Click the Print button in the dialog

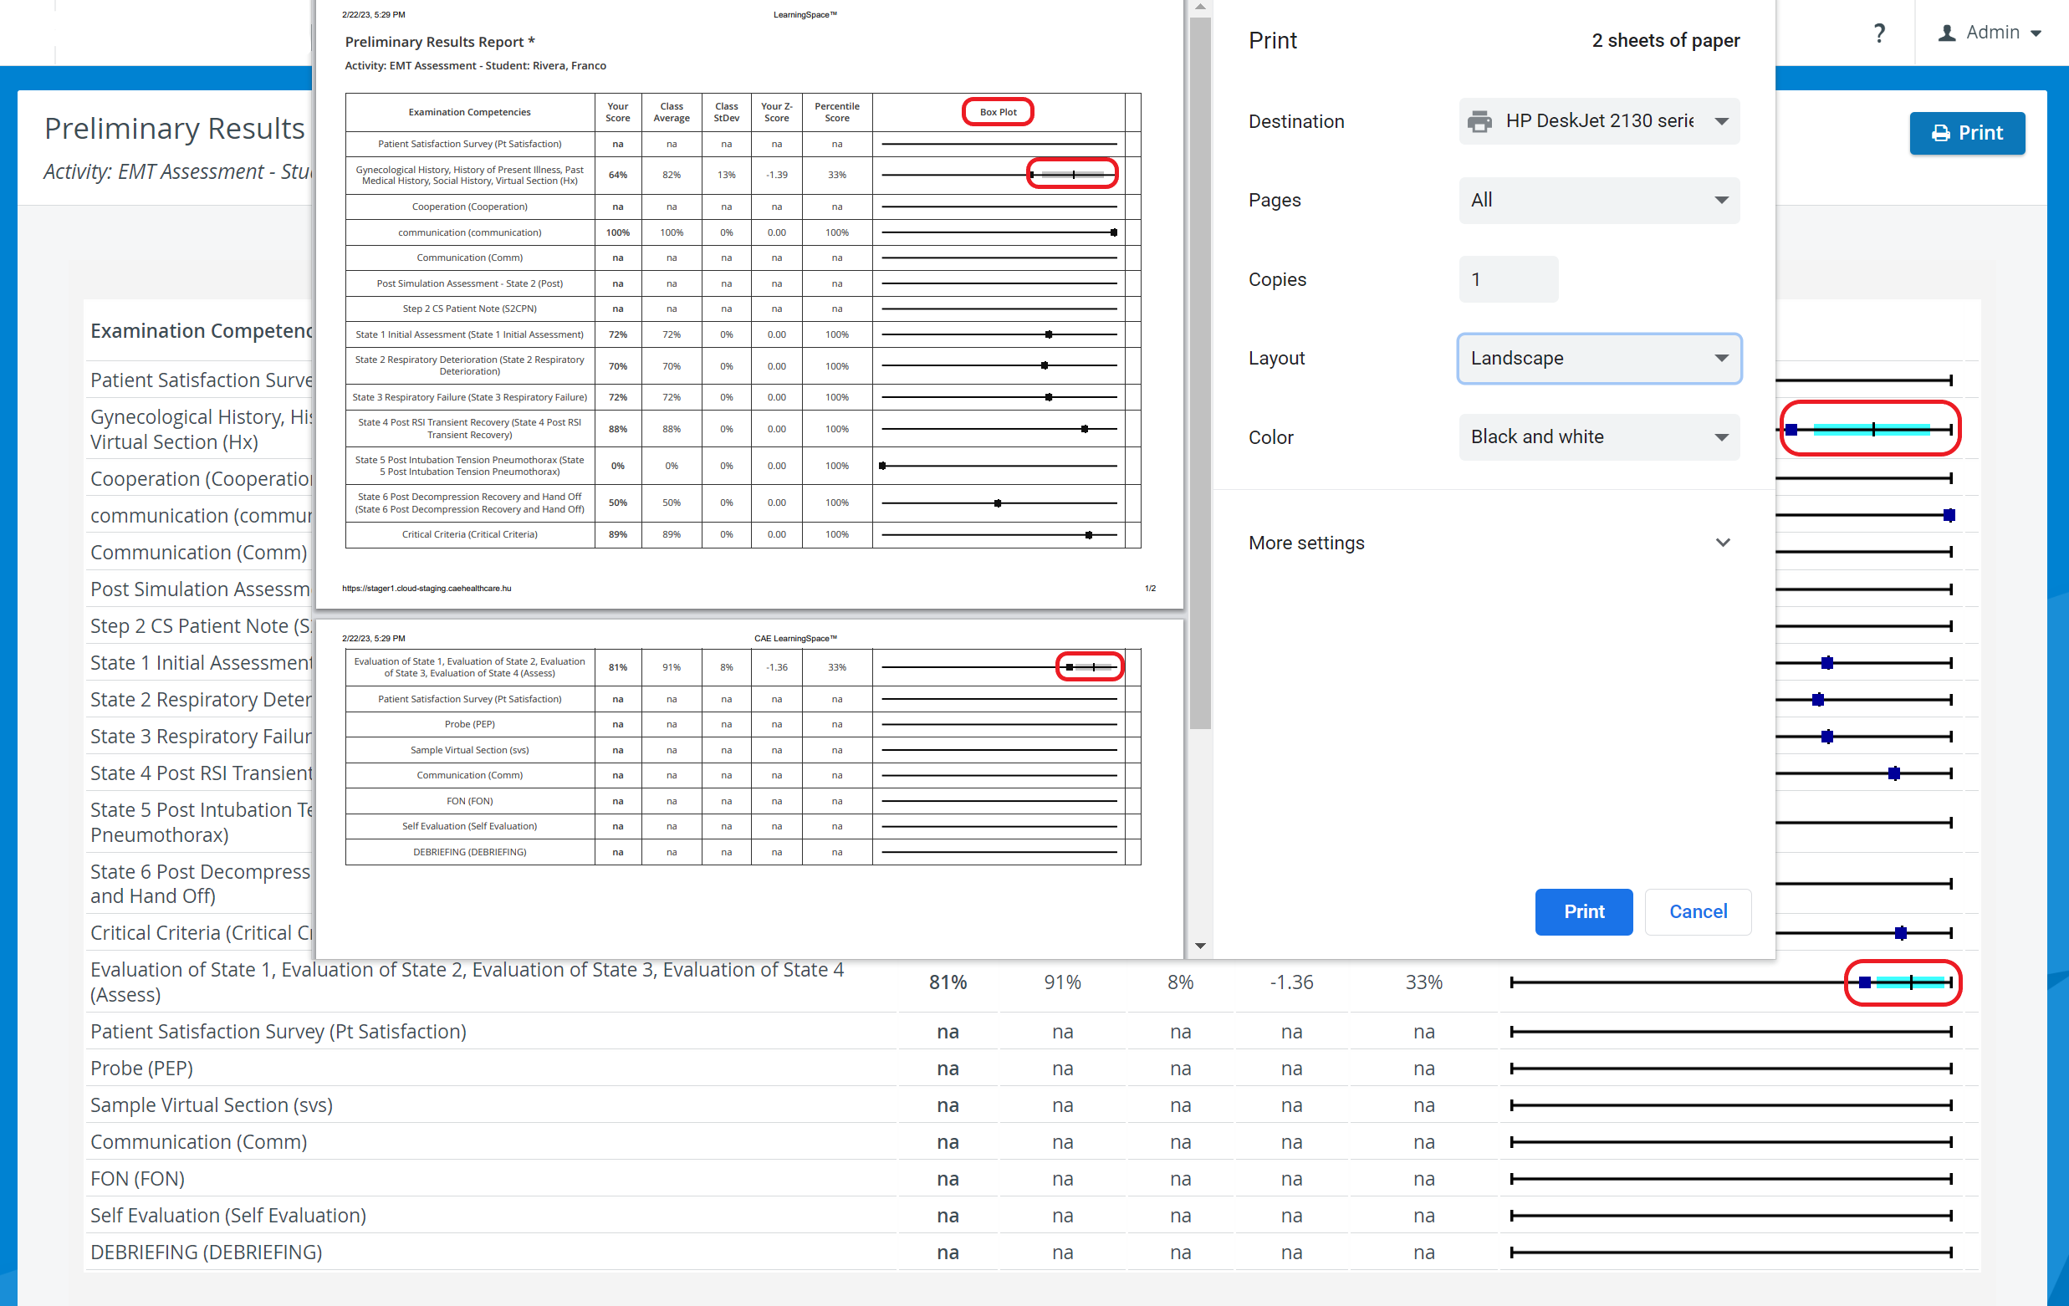point(1584,911)
